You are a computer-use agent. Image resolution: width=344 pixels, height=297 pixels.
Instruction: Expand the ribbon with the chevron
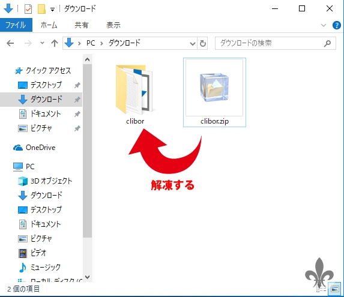324,25
